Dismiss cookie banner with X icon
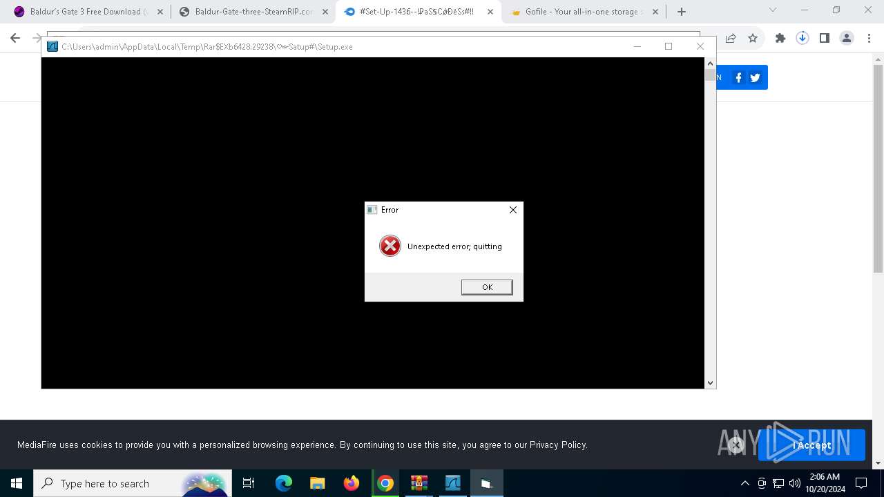 point(736,445)
